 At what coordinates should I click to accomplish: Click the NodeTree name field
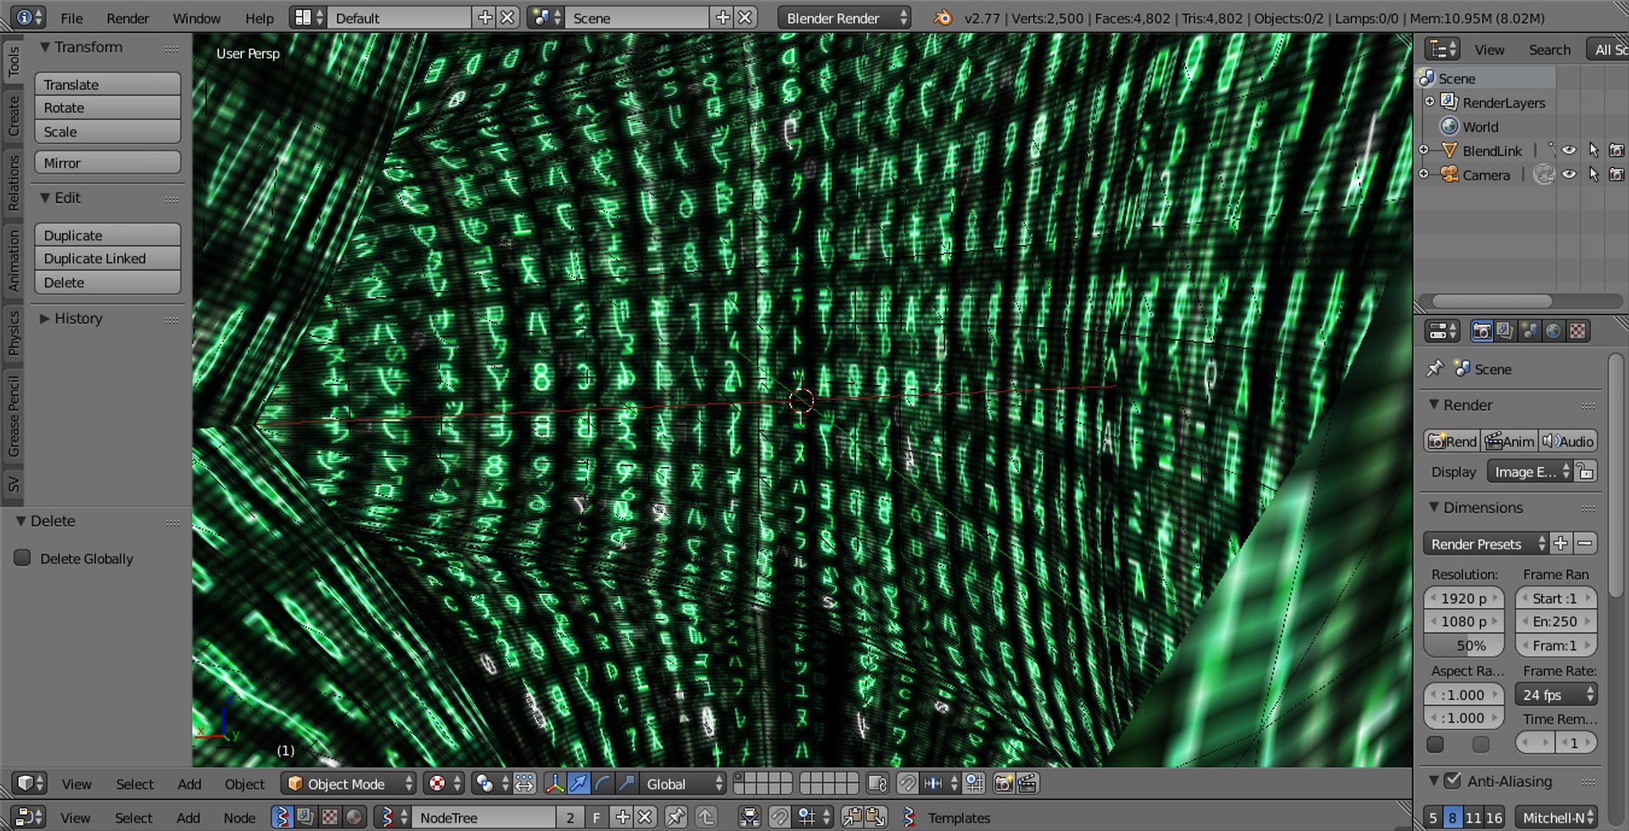tap(483, 817)
